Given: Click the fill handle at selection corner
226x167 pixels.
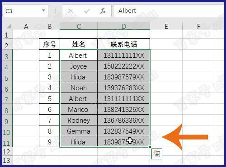Looking at the screenshot, I should (150, 147).
